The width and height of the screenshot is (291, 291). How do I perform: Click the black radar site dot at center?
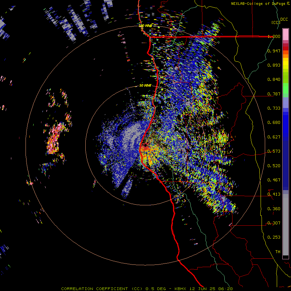coord(145,145)
